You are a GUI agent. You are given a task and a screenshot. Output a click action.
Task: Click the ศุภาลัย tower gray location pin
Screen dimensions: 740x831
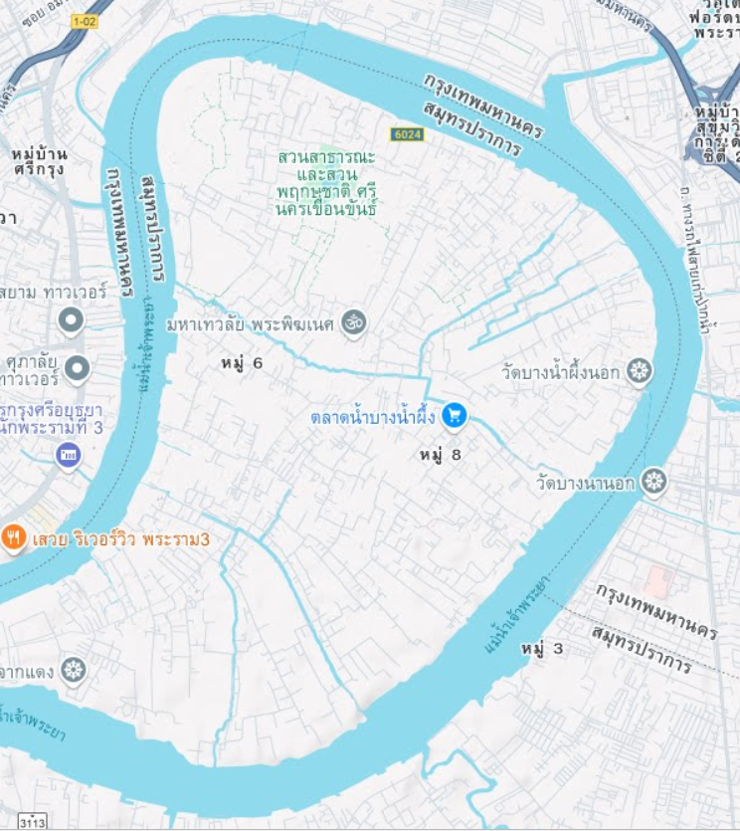[x=78, y=368]
